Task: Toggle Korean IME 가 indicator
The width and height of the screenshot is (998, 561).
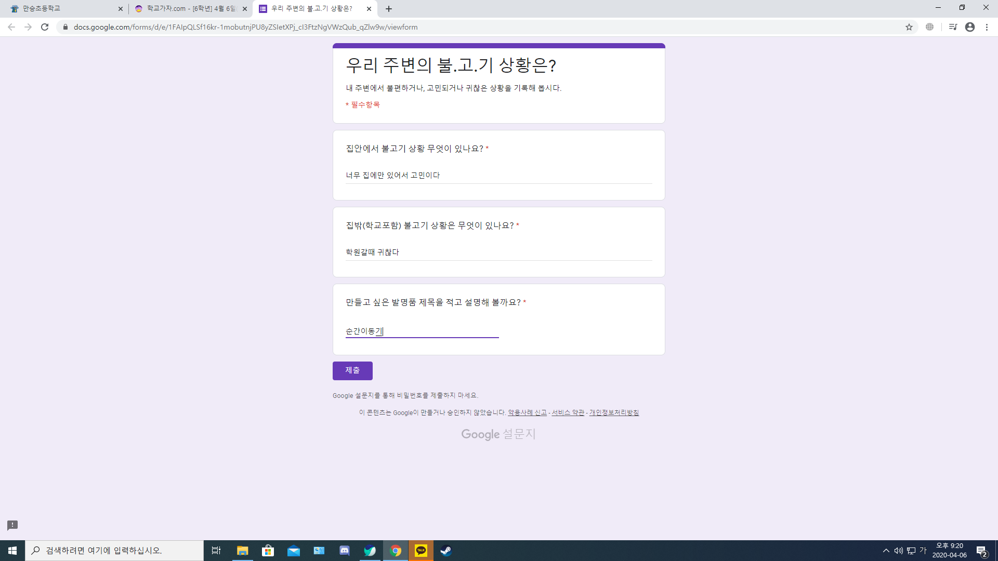Action: (x=923, y=551)
